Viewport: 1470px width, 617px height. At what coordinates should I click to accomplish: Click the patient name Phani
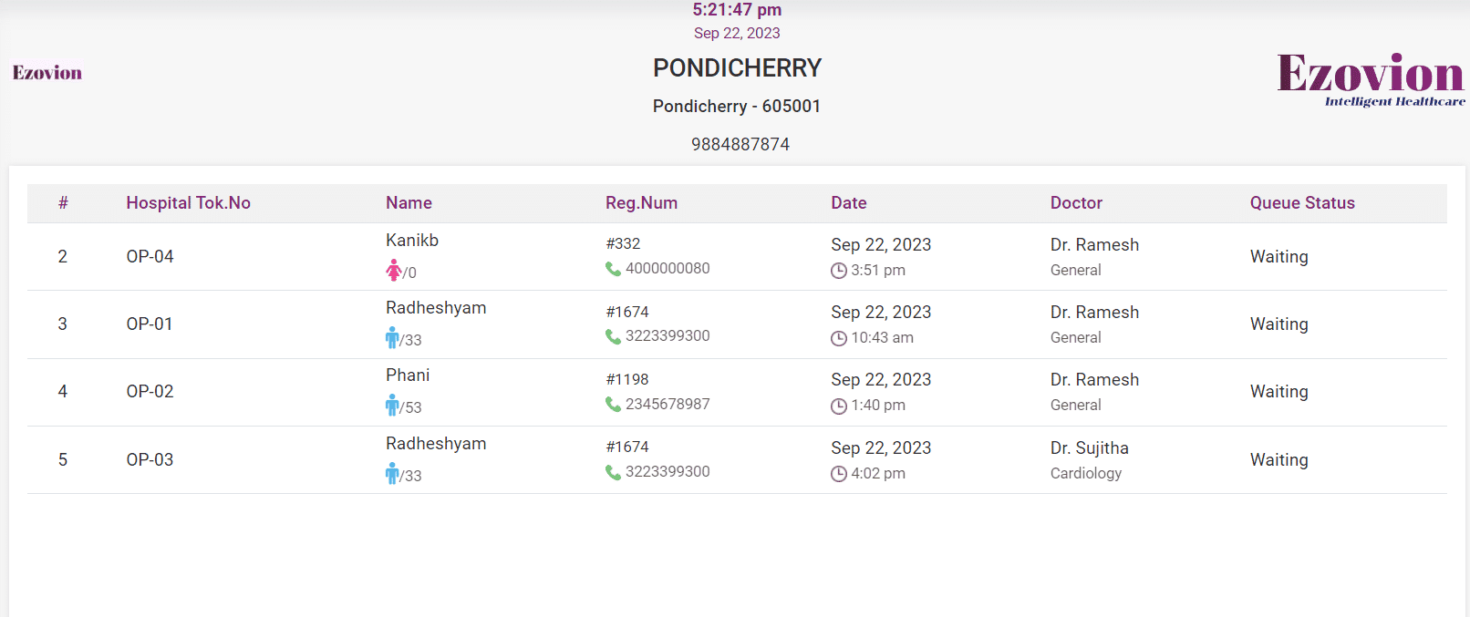coord(408,375)
